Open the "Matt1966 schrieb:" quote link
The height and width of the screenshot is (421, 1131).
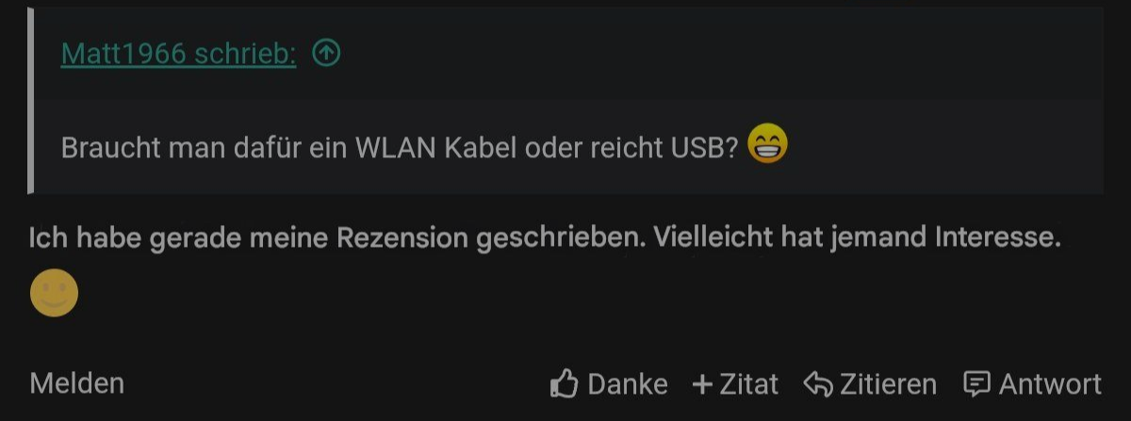click(178, 55)
